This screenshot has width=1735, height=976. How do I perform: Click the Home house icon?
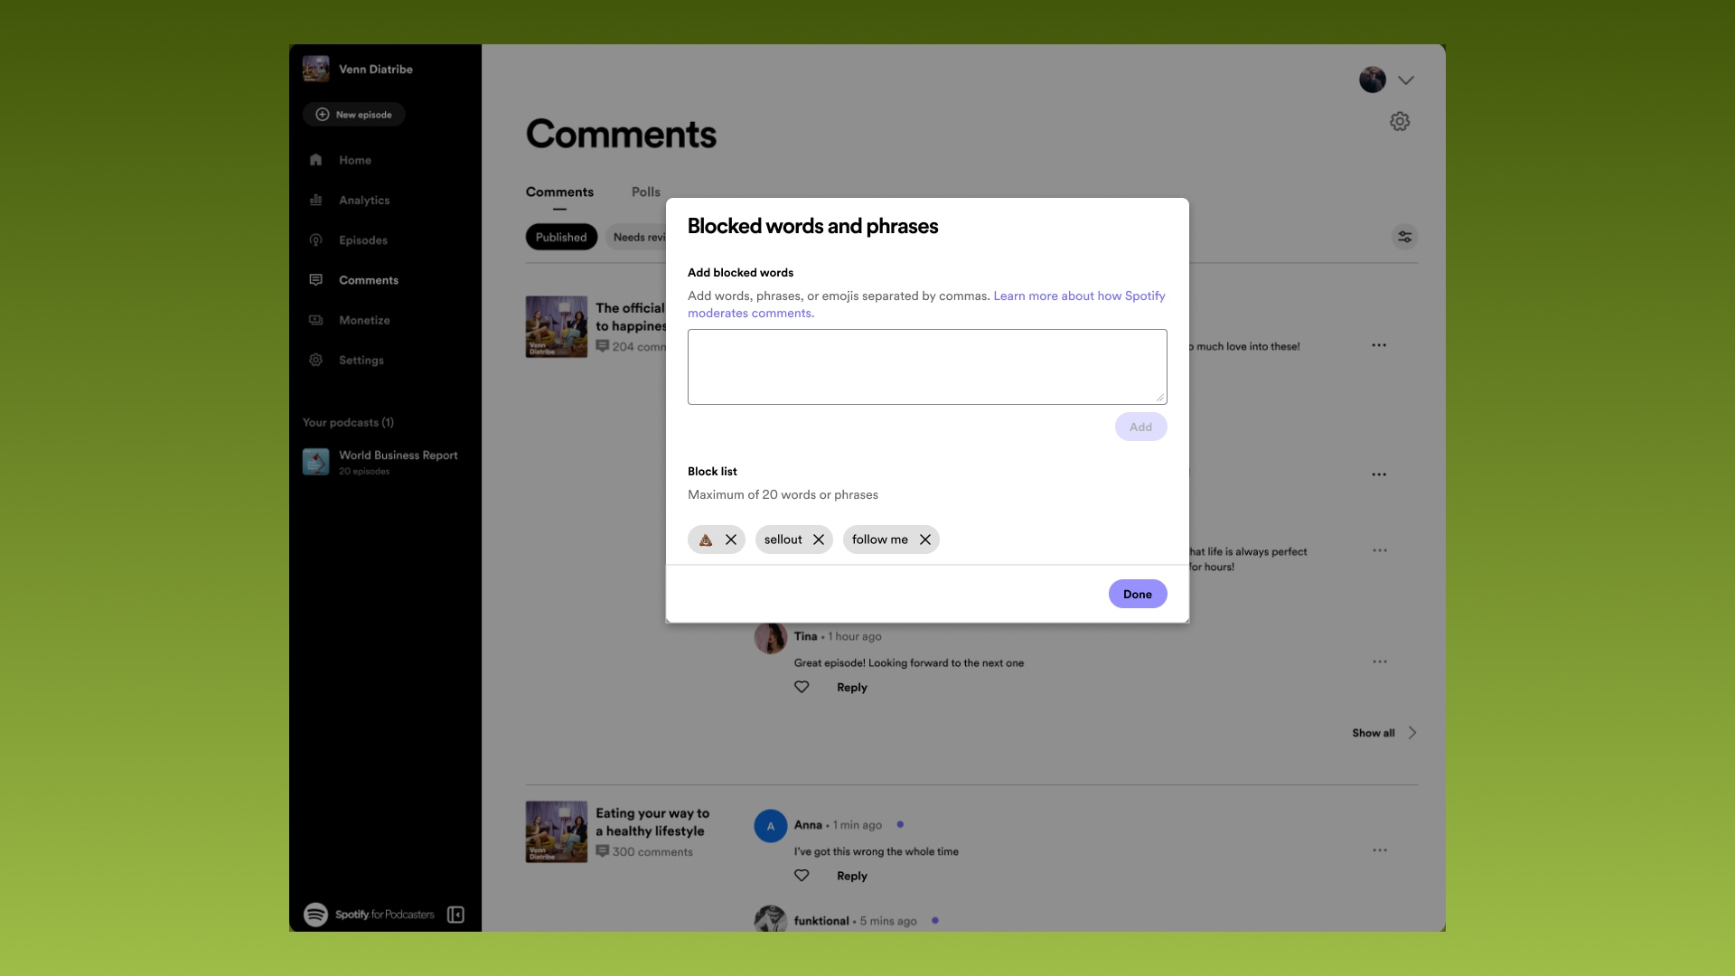[315, 160]
